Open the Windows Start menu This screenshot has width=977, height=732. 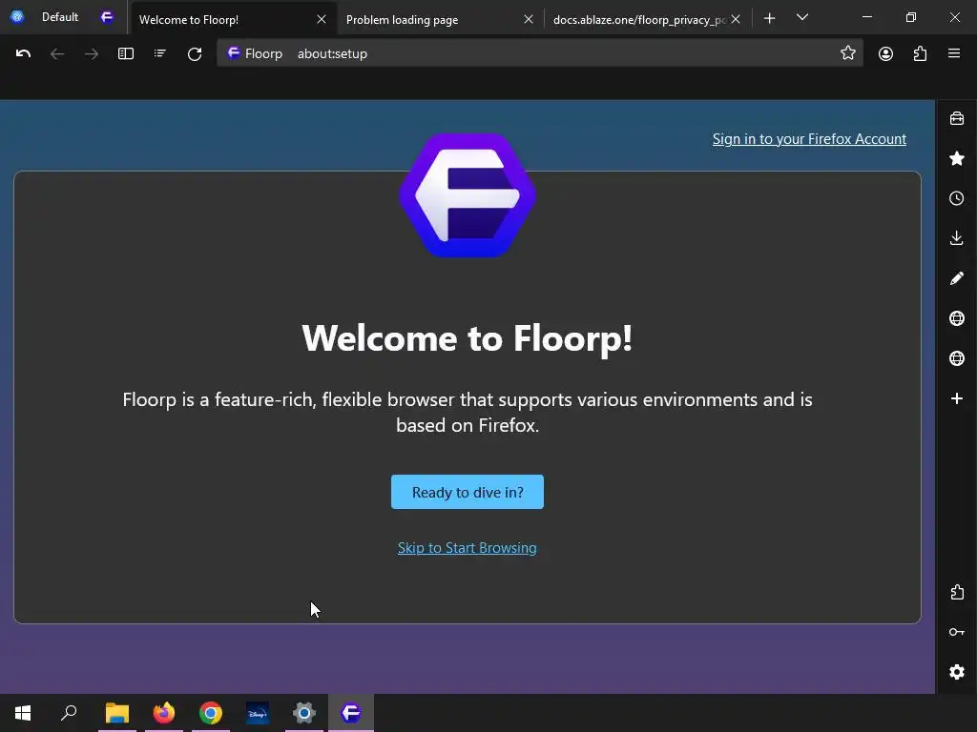[x=23, y=713]
